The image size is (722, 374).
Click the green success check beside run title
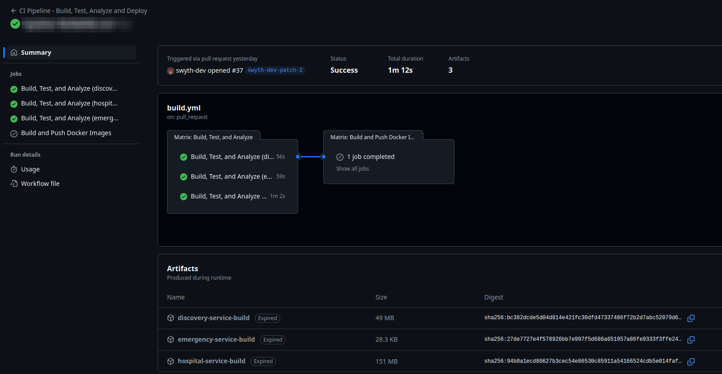(15, 24)
